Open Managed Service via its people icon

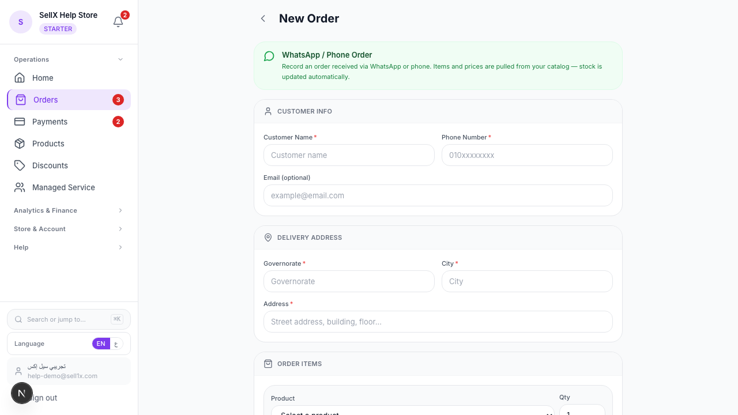(x=20, y=187)
